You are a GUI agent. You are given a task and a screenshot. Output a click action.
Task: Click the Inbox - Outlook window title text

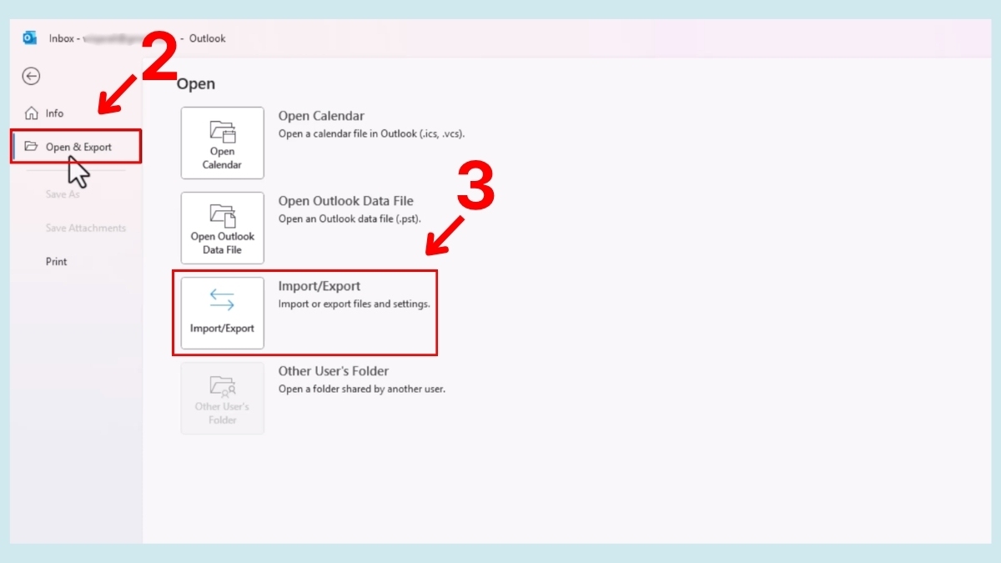coord(137,38)
